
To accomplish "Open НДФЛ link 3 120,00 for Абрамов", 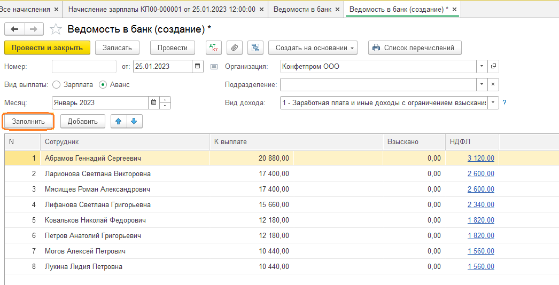I will 480,158.
